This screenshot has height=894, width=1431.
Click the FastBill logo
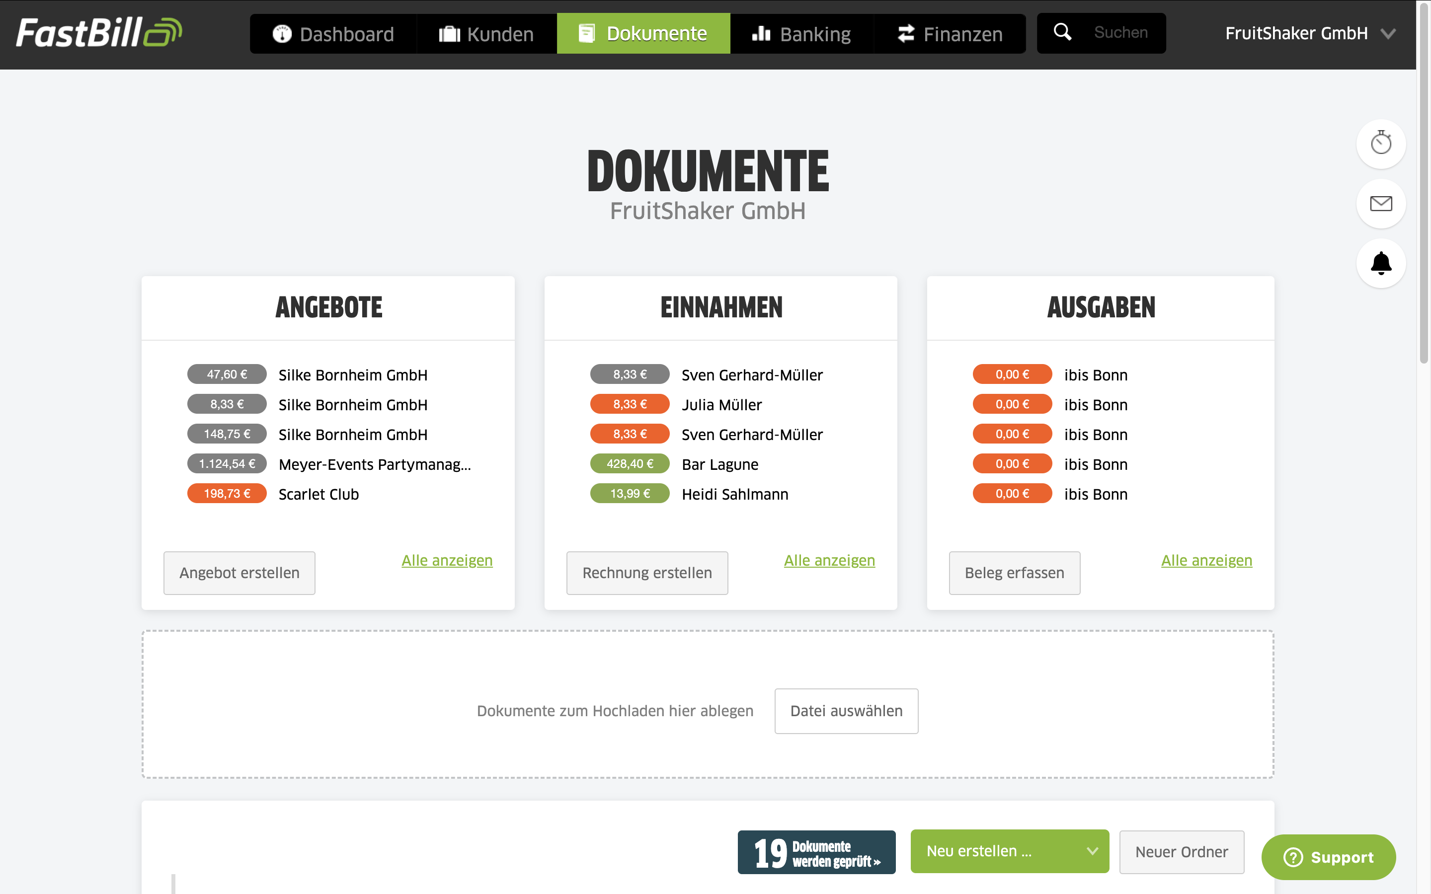99,32
